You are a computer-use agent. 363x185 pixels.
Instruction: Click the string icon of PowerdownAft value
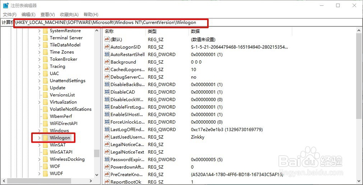click(107, 167)
